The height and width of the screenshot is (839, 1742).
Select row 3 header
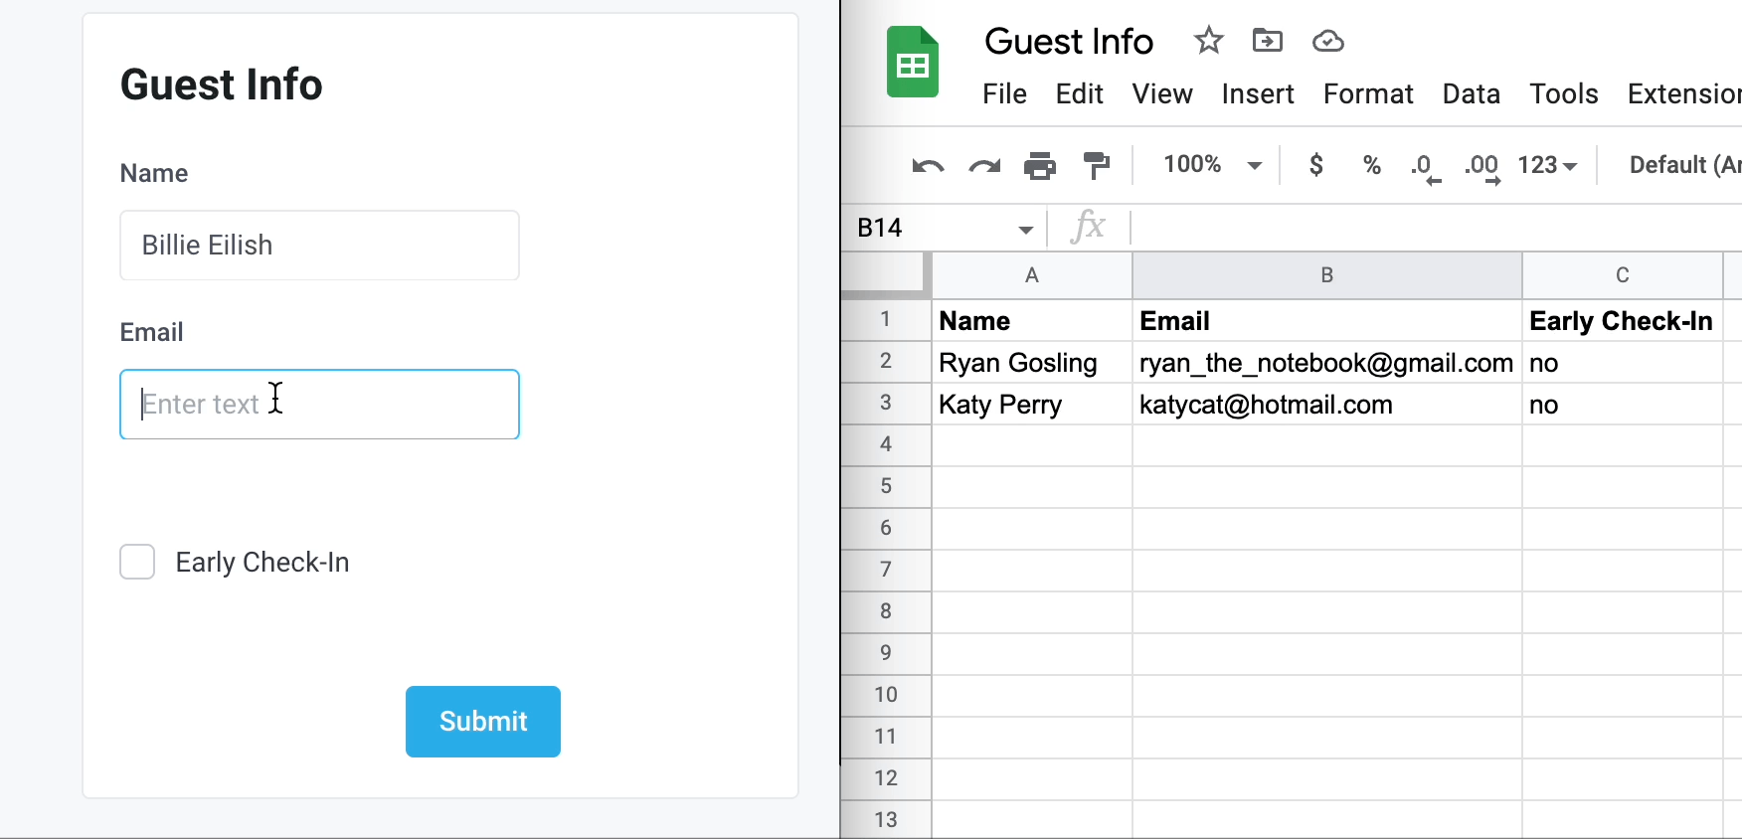click(885, 404)
